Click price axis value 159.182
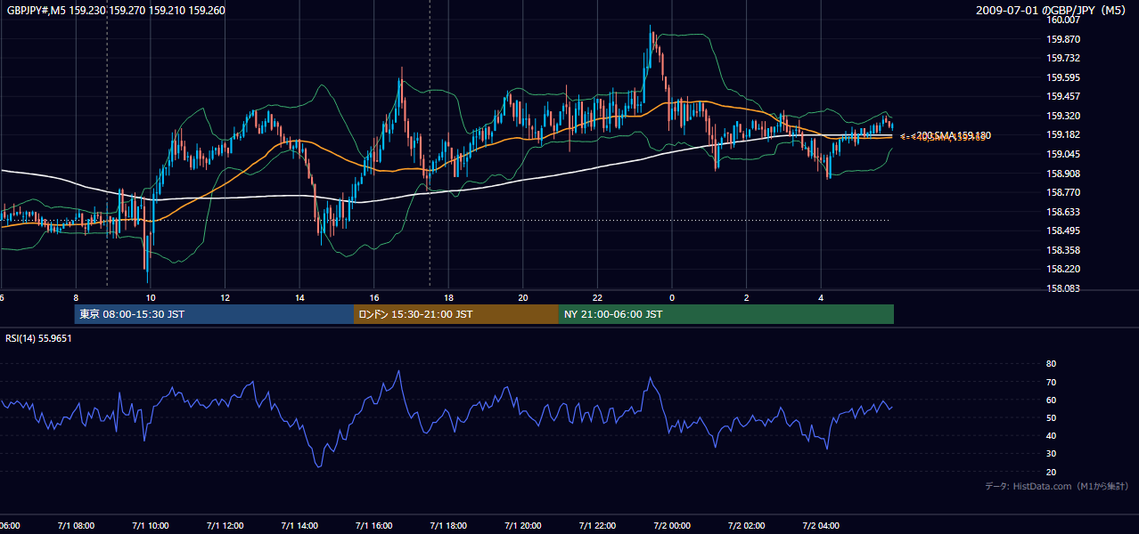The height and width of the screenshot is (534, 1139). [x=1063, y=134]
